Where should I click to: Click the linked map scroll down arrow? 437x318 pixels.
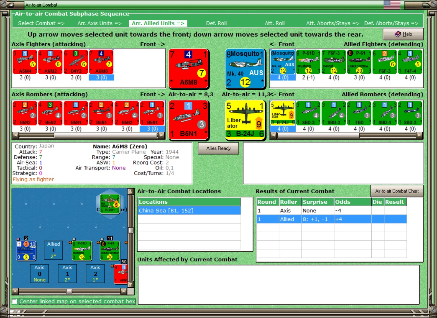[x=131, y=285]
